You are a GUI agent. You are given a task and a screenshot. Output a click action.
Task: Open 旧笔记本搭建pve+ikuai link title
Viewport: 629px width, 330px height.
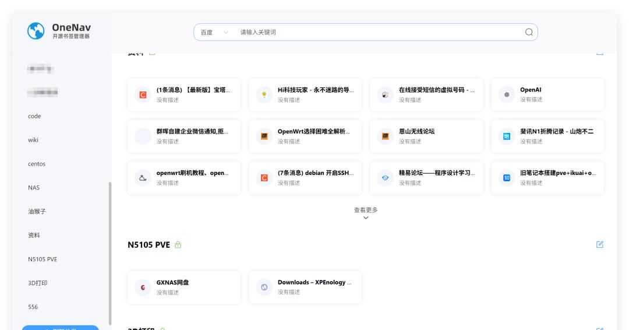[x=558, y=173]
